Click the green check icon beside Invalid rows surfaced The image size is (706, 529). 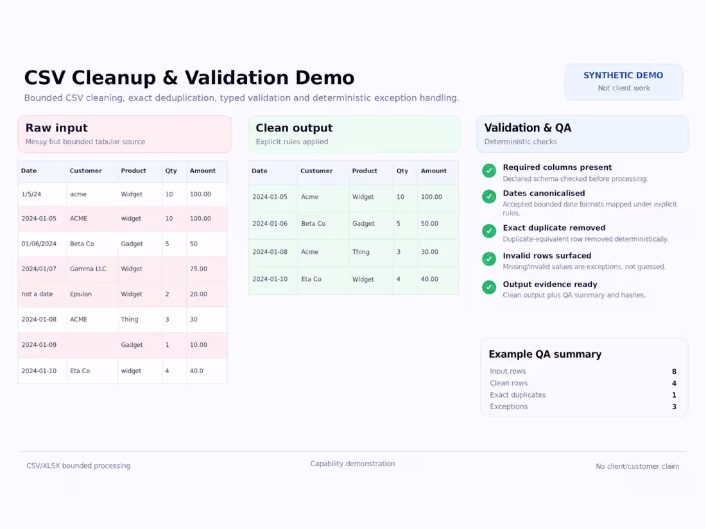(489, 259)
